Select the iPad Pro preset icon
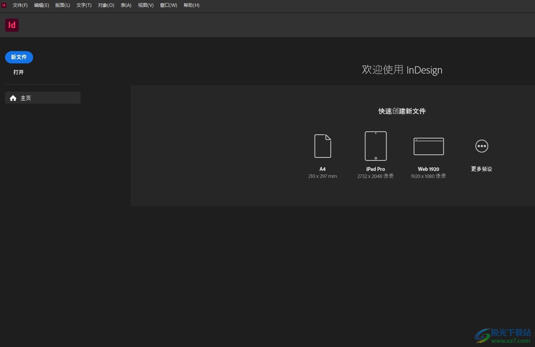The image size is (535, 347). click(x=376, y=146)
